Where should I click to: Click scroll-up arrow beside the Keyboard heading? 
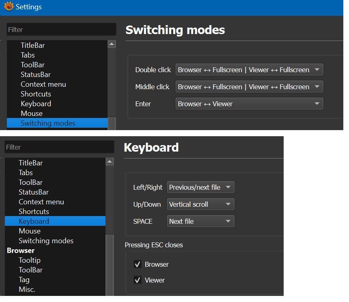point(110,162)
